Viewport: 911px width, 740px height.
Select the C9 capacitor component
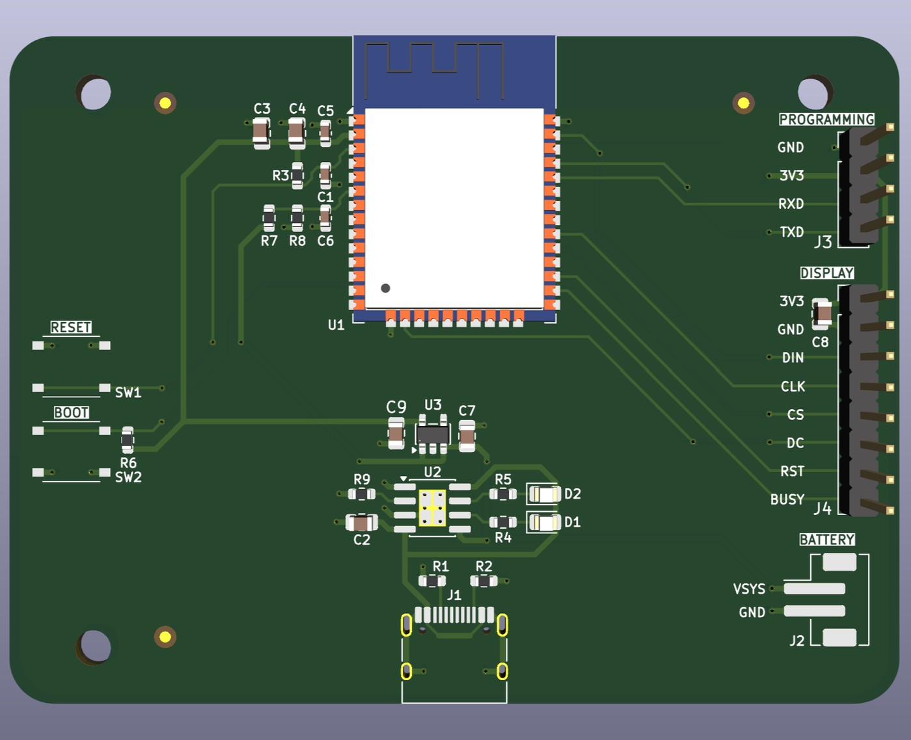(396, 434)
